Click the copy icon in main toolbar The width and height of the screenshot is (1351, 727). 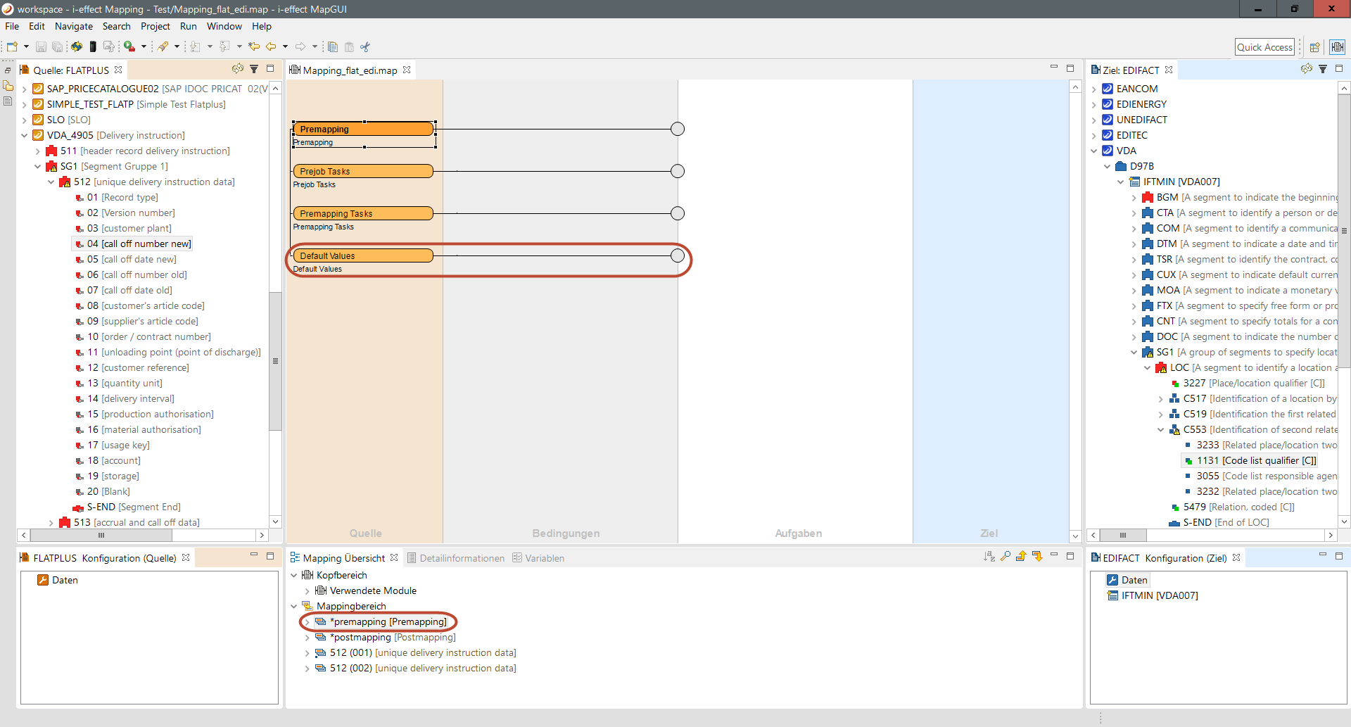point(333,47)
